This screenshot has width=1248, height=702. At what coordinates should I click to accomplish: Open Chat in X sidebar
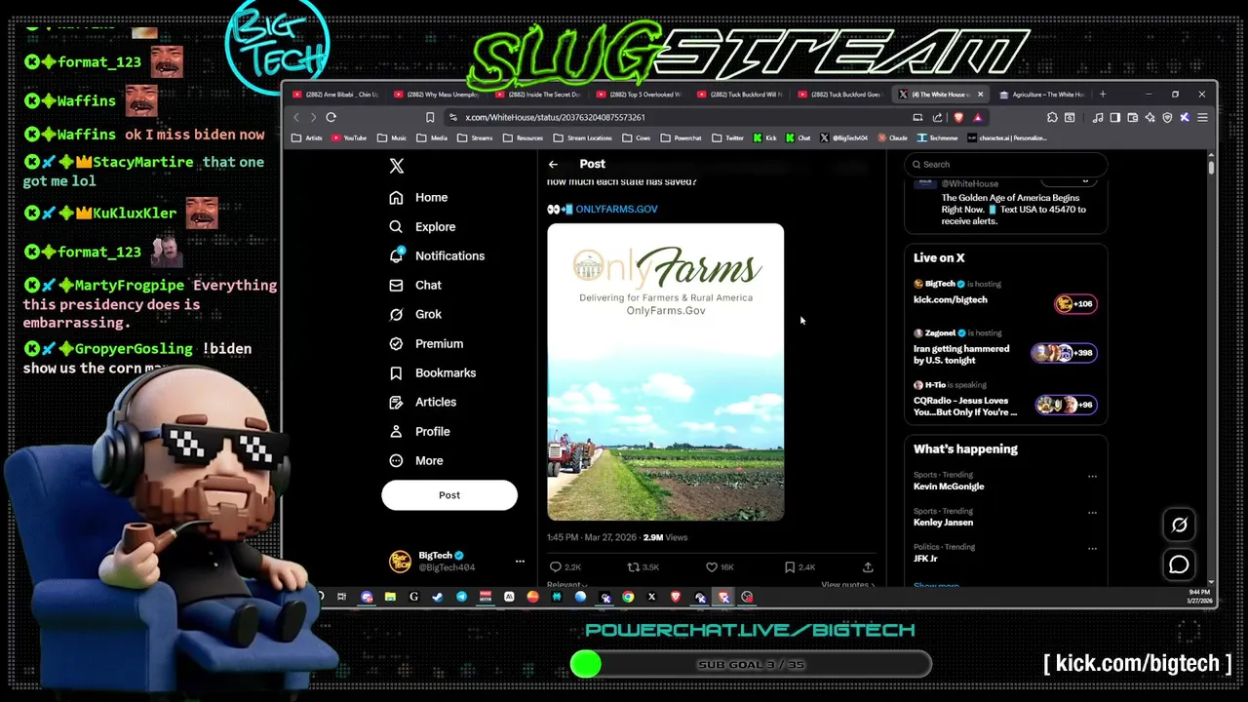pyautogui.click(x=415, y=286)
